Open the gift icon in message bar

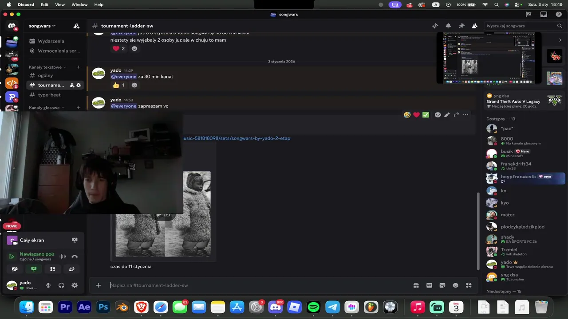[x=416, y=285]
